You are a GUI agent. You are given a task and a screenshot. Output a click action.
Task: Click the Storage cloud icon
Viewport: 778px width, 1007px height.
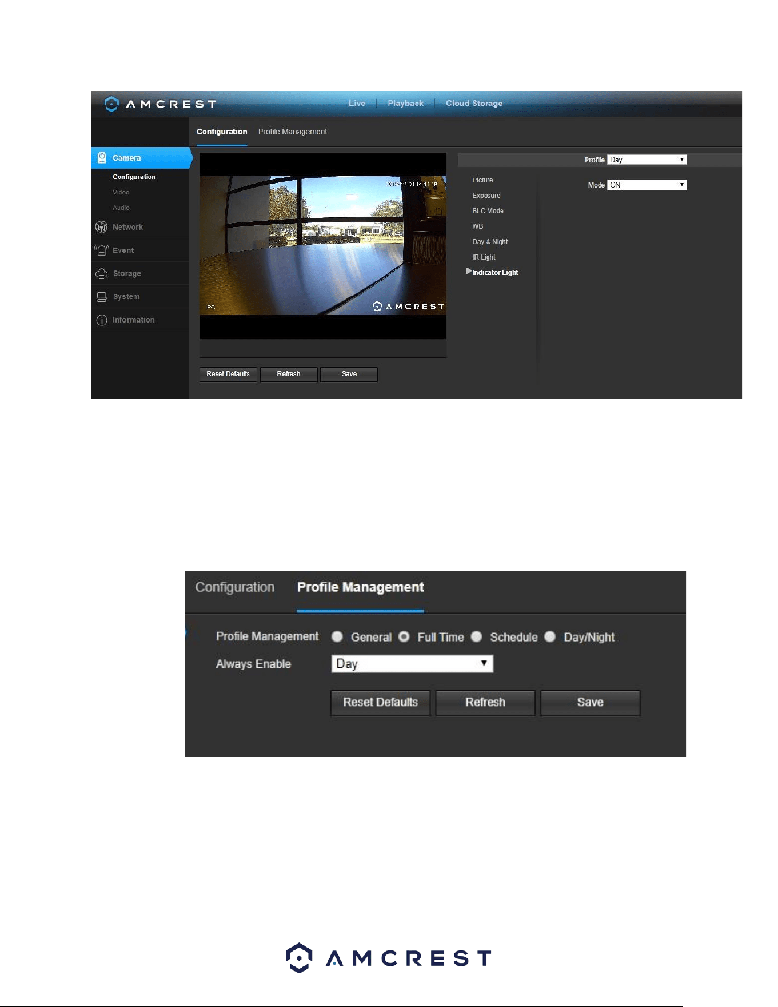101,273
